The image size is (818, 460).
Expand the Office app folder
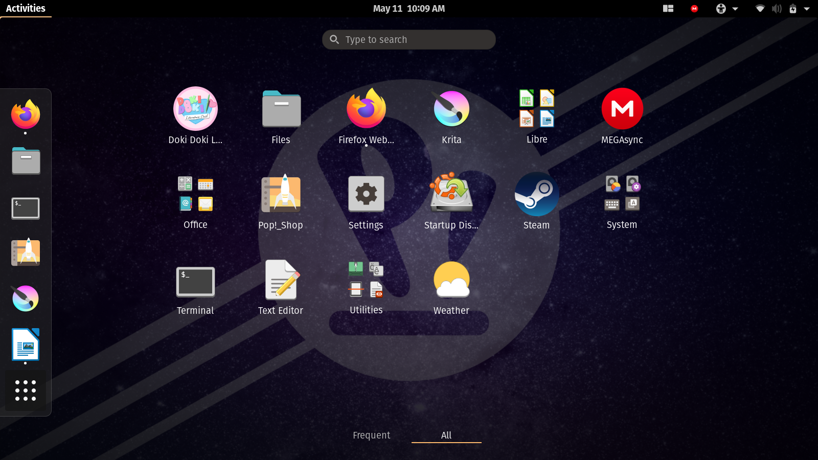[x=195, y=201]
